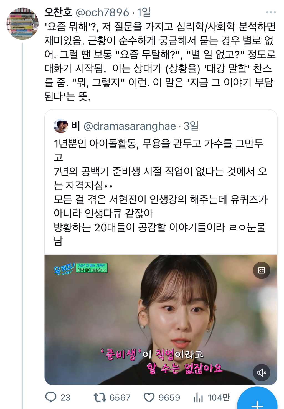284x409 pixels.
Task: Tap the 9659 likes count
Action: pyautogui.click(x=169, y=398)
